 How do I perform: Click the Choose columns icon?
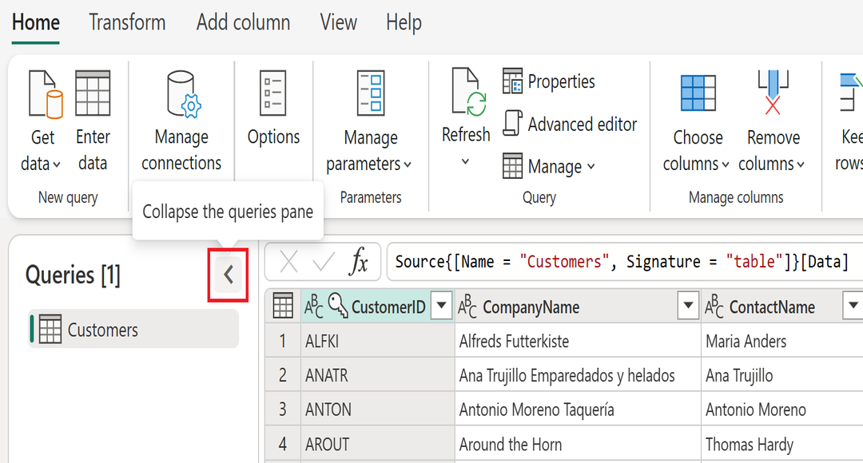point(698,94)
